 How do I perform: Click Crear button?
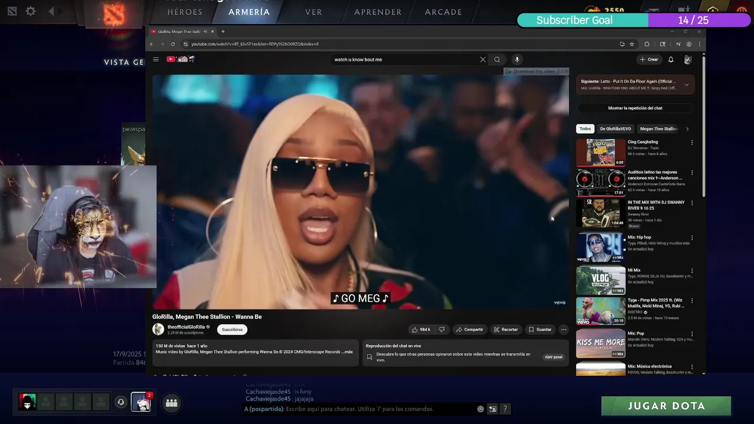(649, 59)
